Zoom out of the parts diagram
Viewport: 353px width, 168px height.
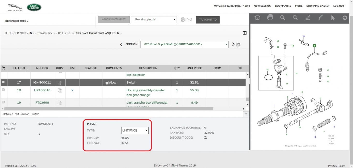tap(295, 18)
